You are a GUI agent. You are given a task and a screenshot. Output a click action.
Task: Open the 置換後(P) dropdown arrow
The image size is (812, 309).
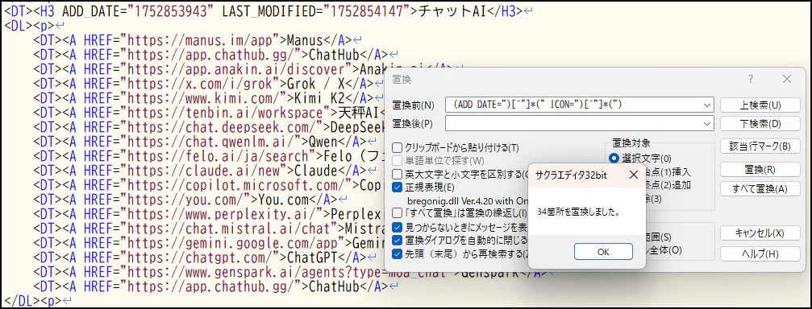[707, 124]
